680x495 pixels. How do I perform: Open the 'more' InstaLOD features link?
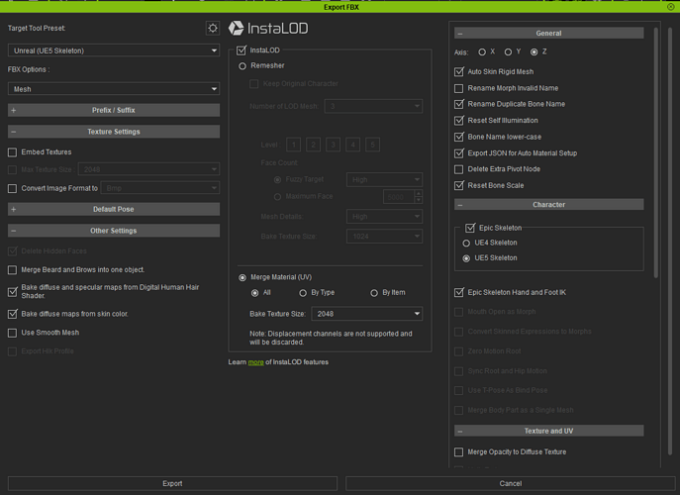256,362
